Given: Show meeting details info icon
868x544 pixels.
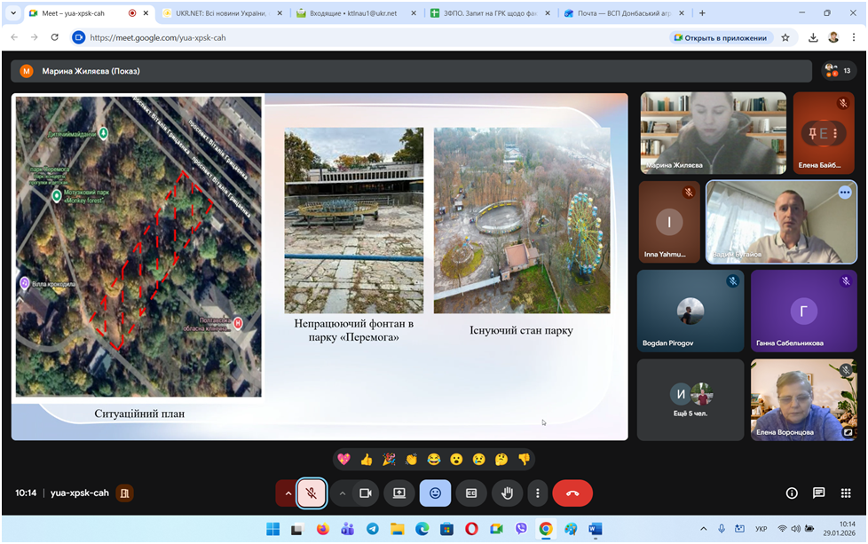Looking at the screenshot, I should 792,493.
